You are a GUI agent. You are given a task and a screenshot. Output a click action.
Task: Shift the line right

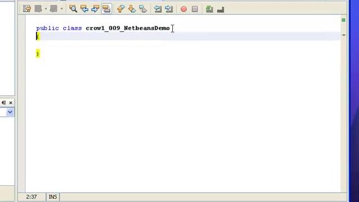point(169,9)
